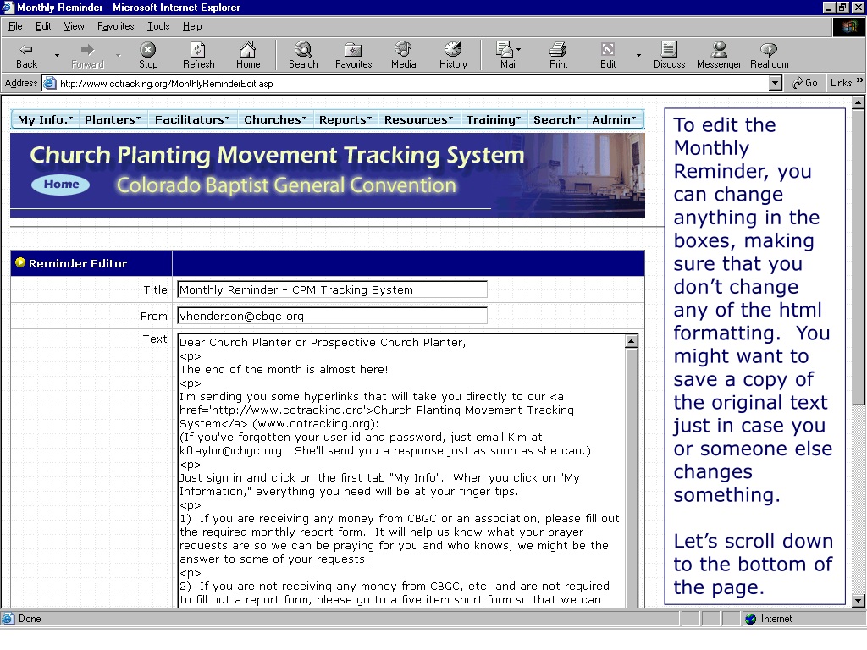This screenshot has height=650, width=867.
Task: Open the Media toolbar button
Action: pyautogui.click(x=403, y=55)
